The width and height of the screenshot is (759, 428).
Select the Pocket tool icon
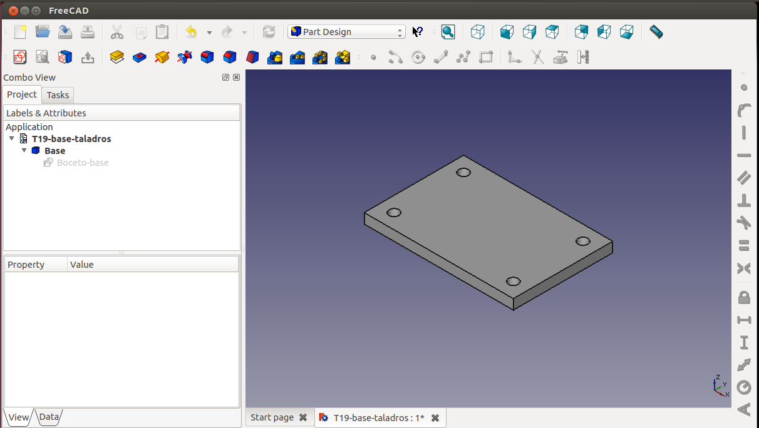(x=140, y=58)
